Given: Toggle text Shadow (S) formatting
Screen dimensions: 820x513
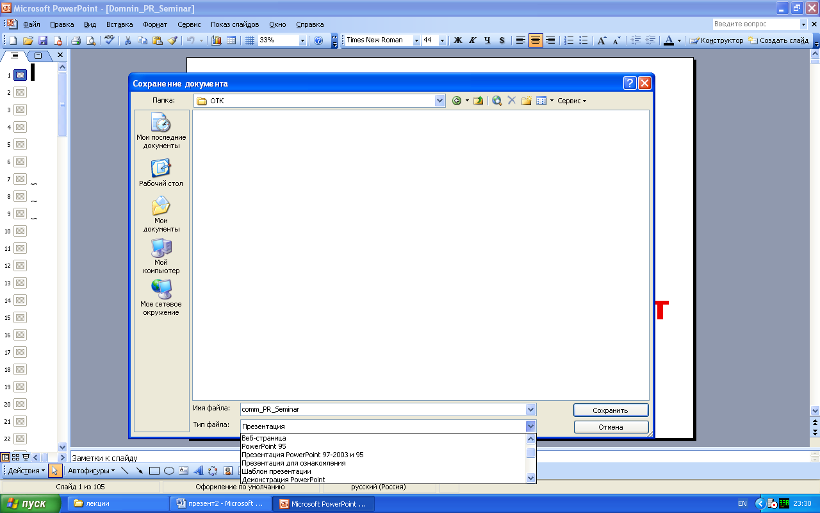Looking at the screenshot, I should (502, 40).
